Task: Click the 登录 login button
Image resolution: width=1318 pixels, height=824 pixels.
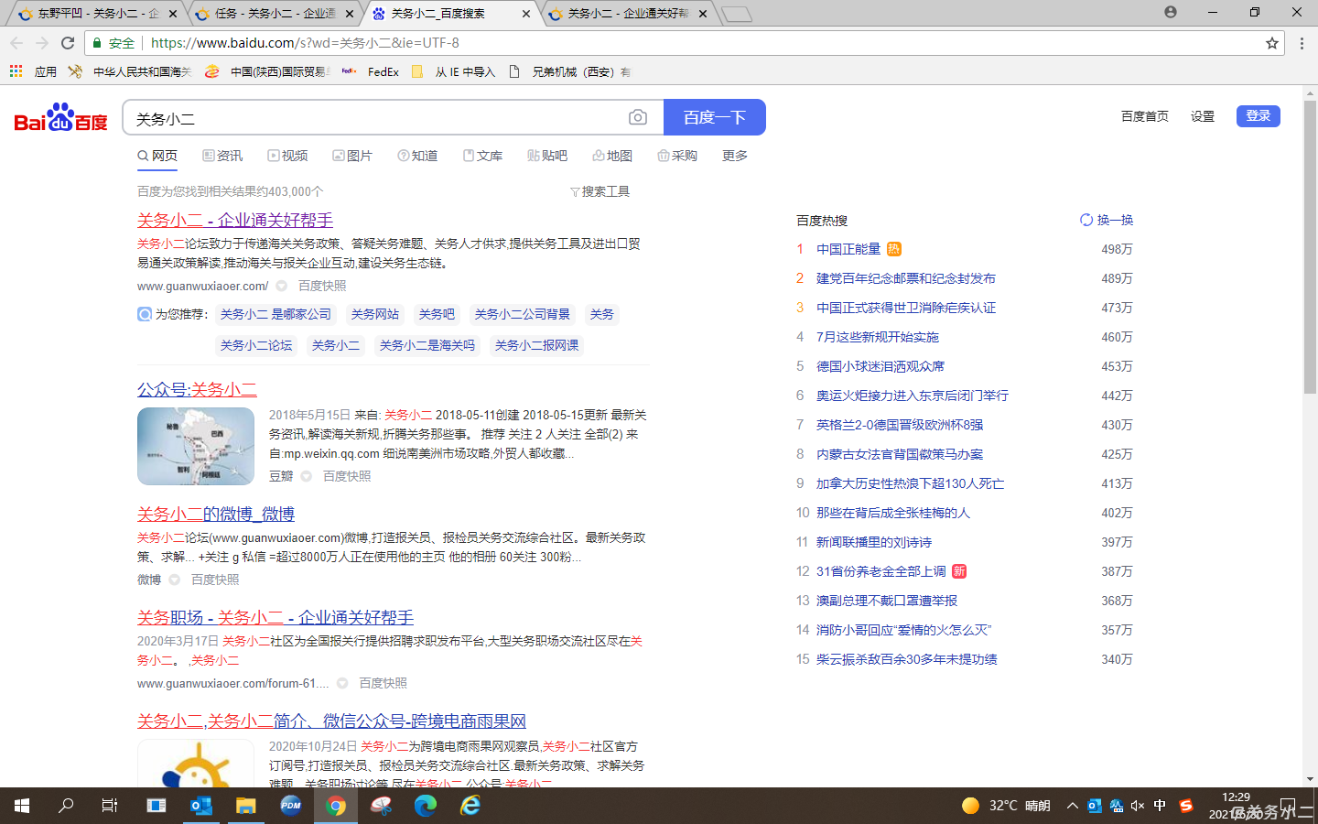Action: pos(1259,116)
